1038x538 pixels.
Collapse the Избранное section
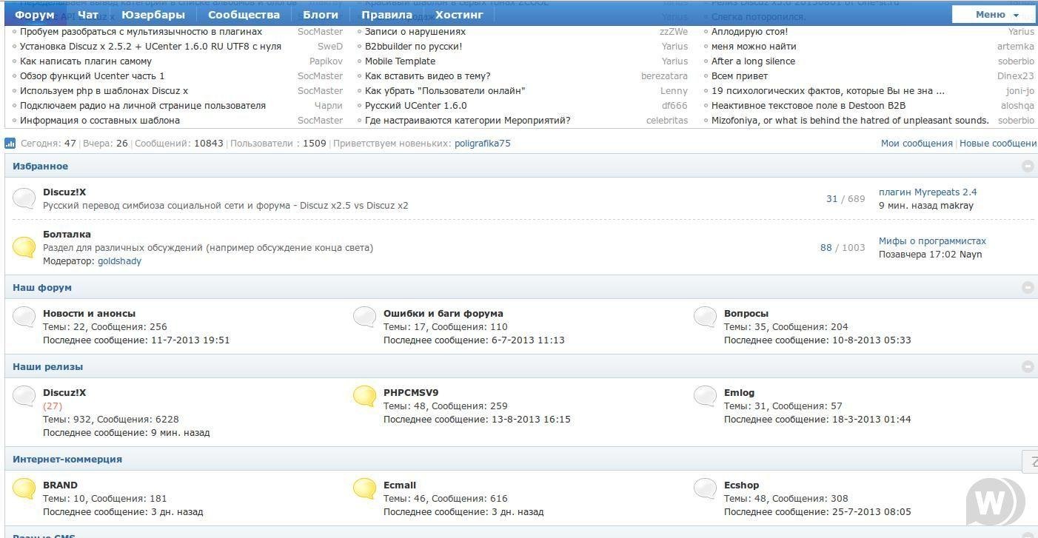click(1028, 166)
